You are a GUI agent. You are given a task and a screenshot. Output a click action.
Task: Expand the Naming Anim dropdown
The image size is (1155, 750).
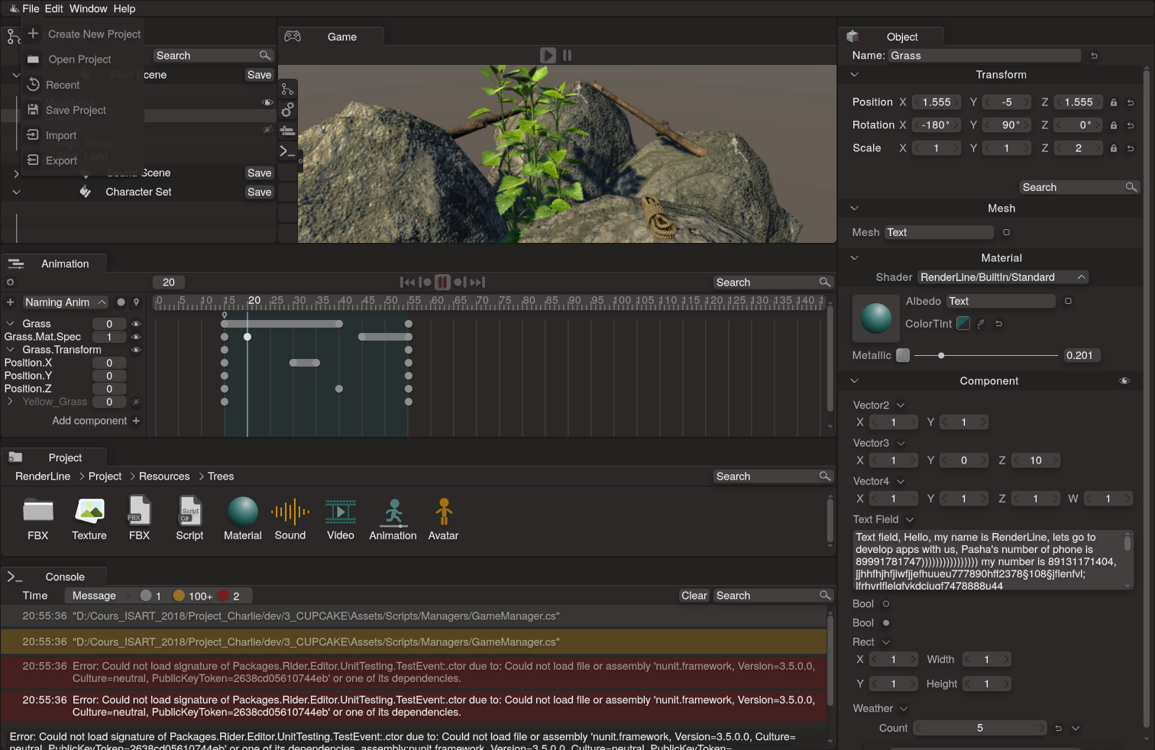65,302
